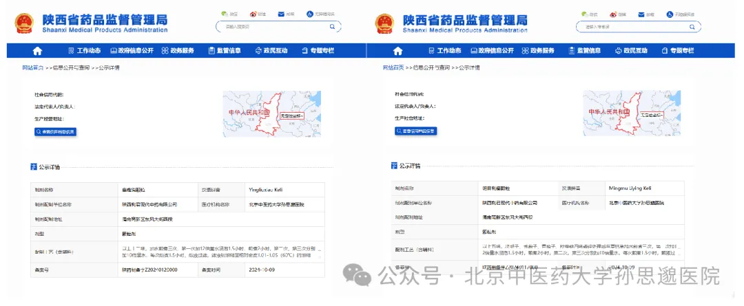Screen dimensions: 744x306
Task: Click the accessibility wheelchair icon on right page
Action: click(670, 14)
